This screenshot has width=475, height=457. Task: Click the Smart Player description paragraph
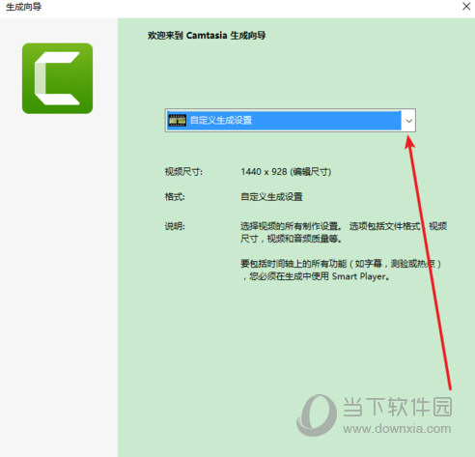click(x=341, y=270)
